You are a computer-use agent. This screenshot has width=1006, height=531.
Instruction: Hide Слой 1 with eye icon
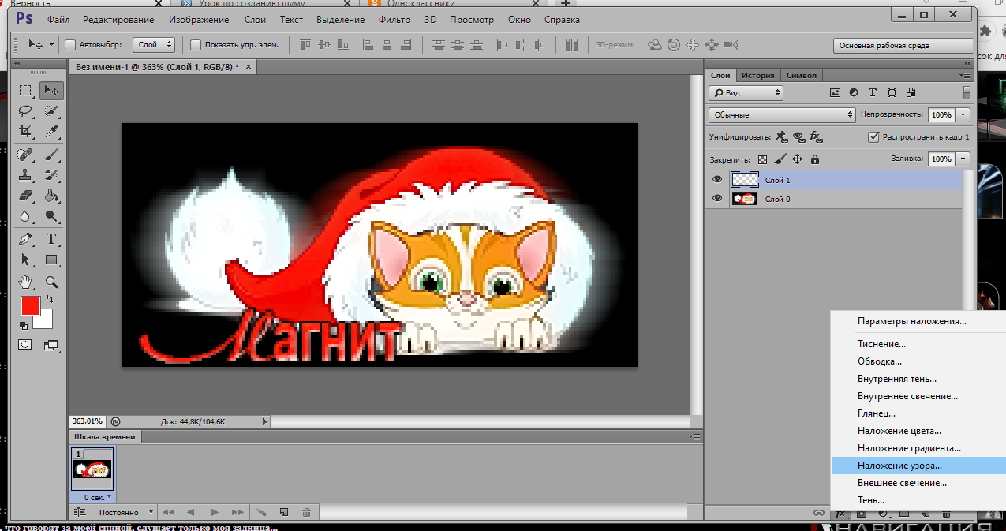[717, 180]
